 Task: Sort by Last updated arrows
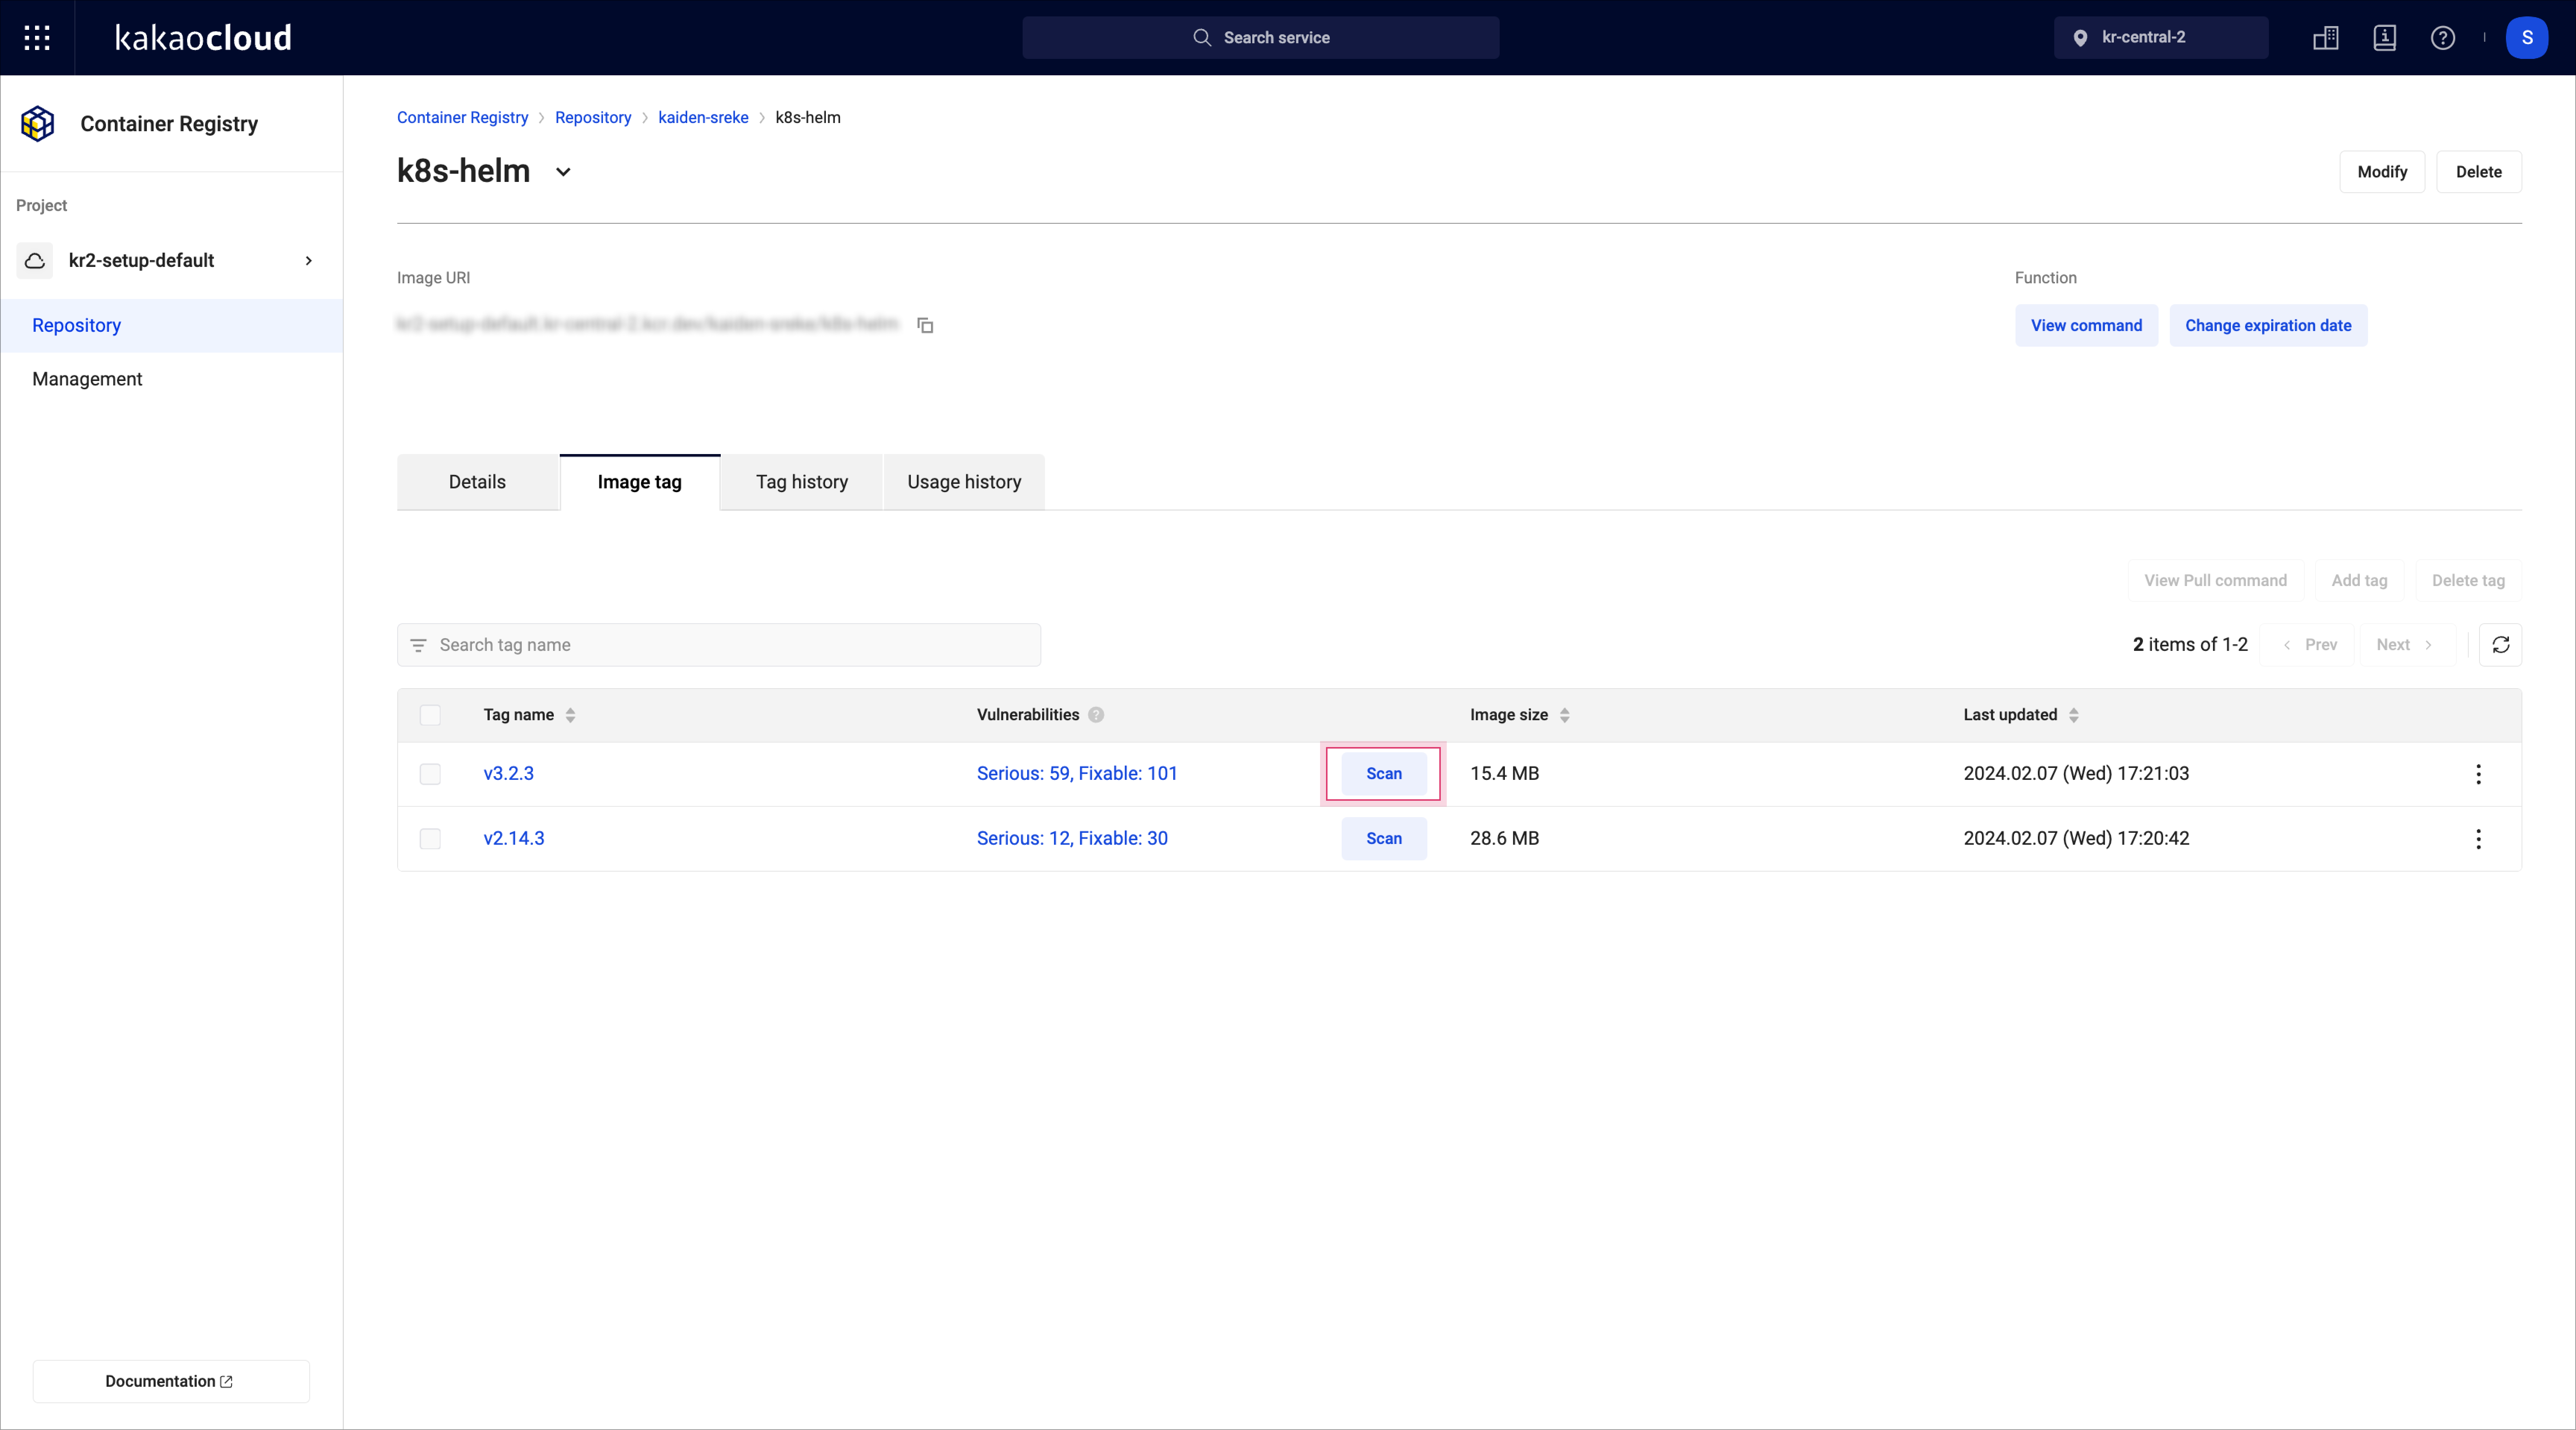pyautogui.click(x=2074, y=715)
